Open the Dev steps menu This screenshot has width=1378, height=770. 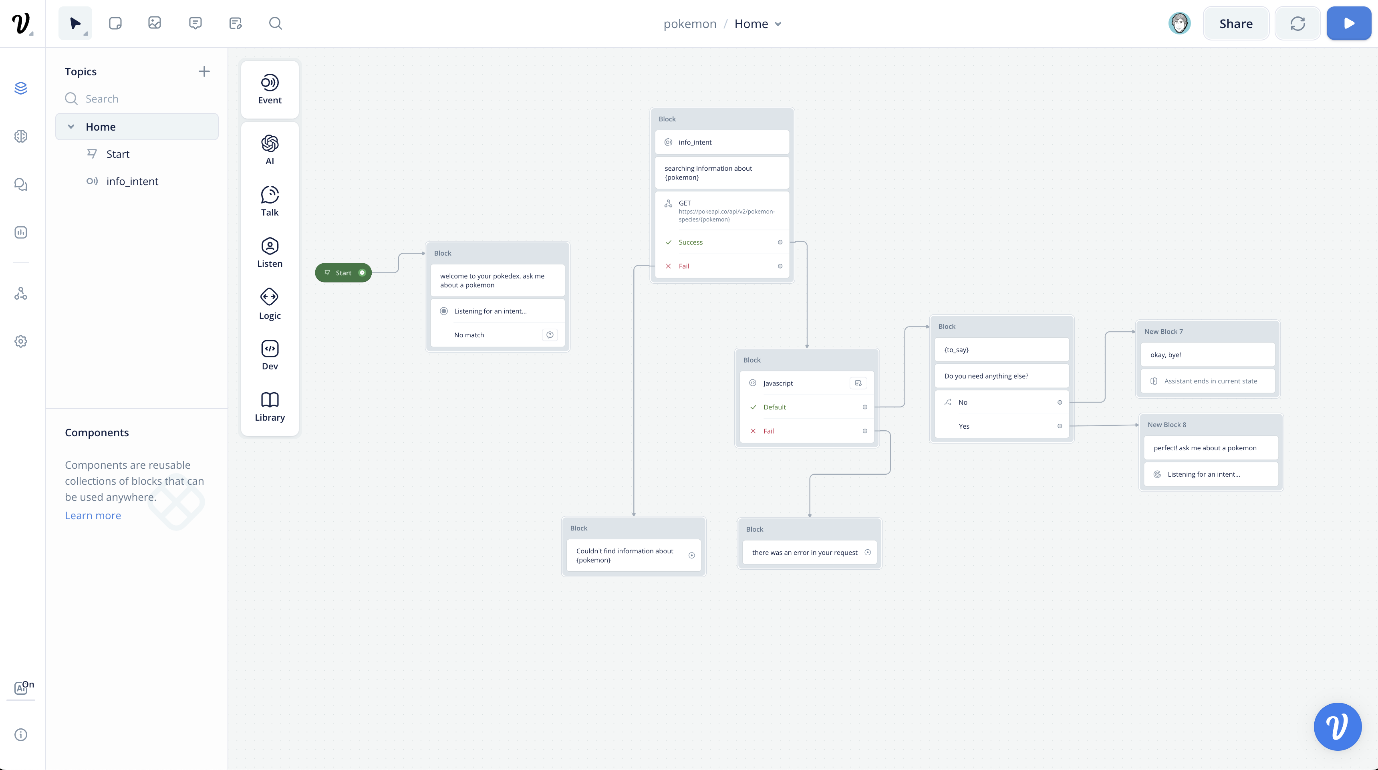[x=270, y=355]
